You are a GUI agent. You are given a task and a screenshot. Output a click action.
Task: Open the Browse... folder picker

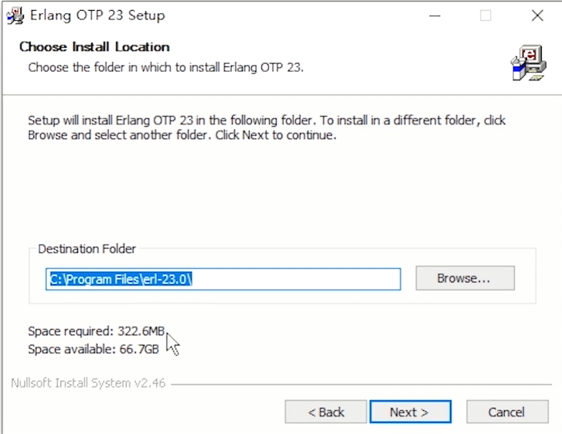click(465, 278)
